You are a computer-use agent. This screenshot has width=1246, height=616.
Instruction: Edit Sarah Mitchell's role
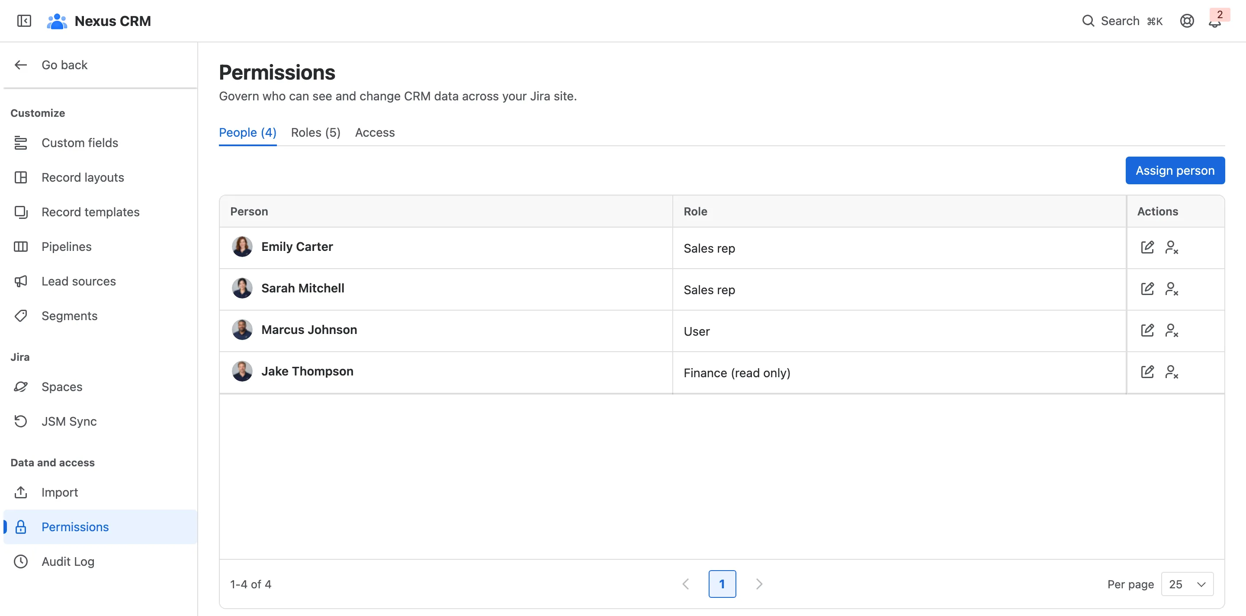(x=1147, y=289)
